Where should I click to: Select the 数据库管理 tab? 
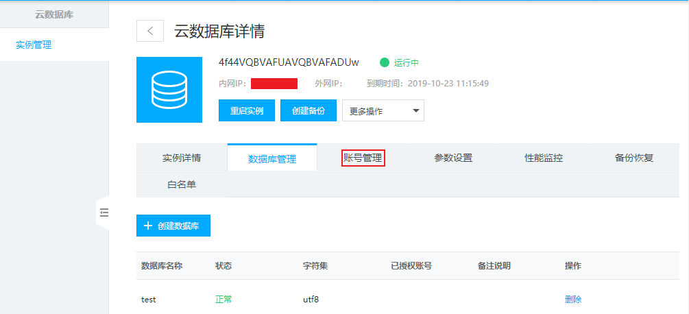point(272,158)
